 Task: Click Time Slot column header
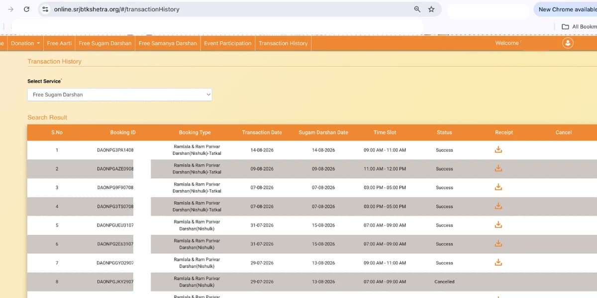click(x=385, y=133)
